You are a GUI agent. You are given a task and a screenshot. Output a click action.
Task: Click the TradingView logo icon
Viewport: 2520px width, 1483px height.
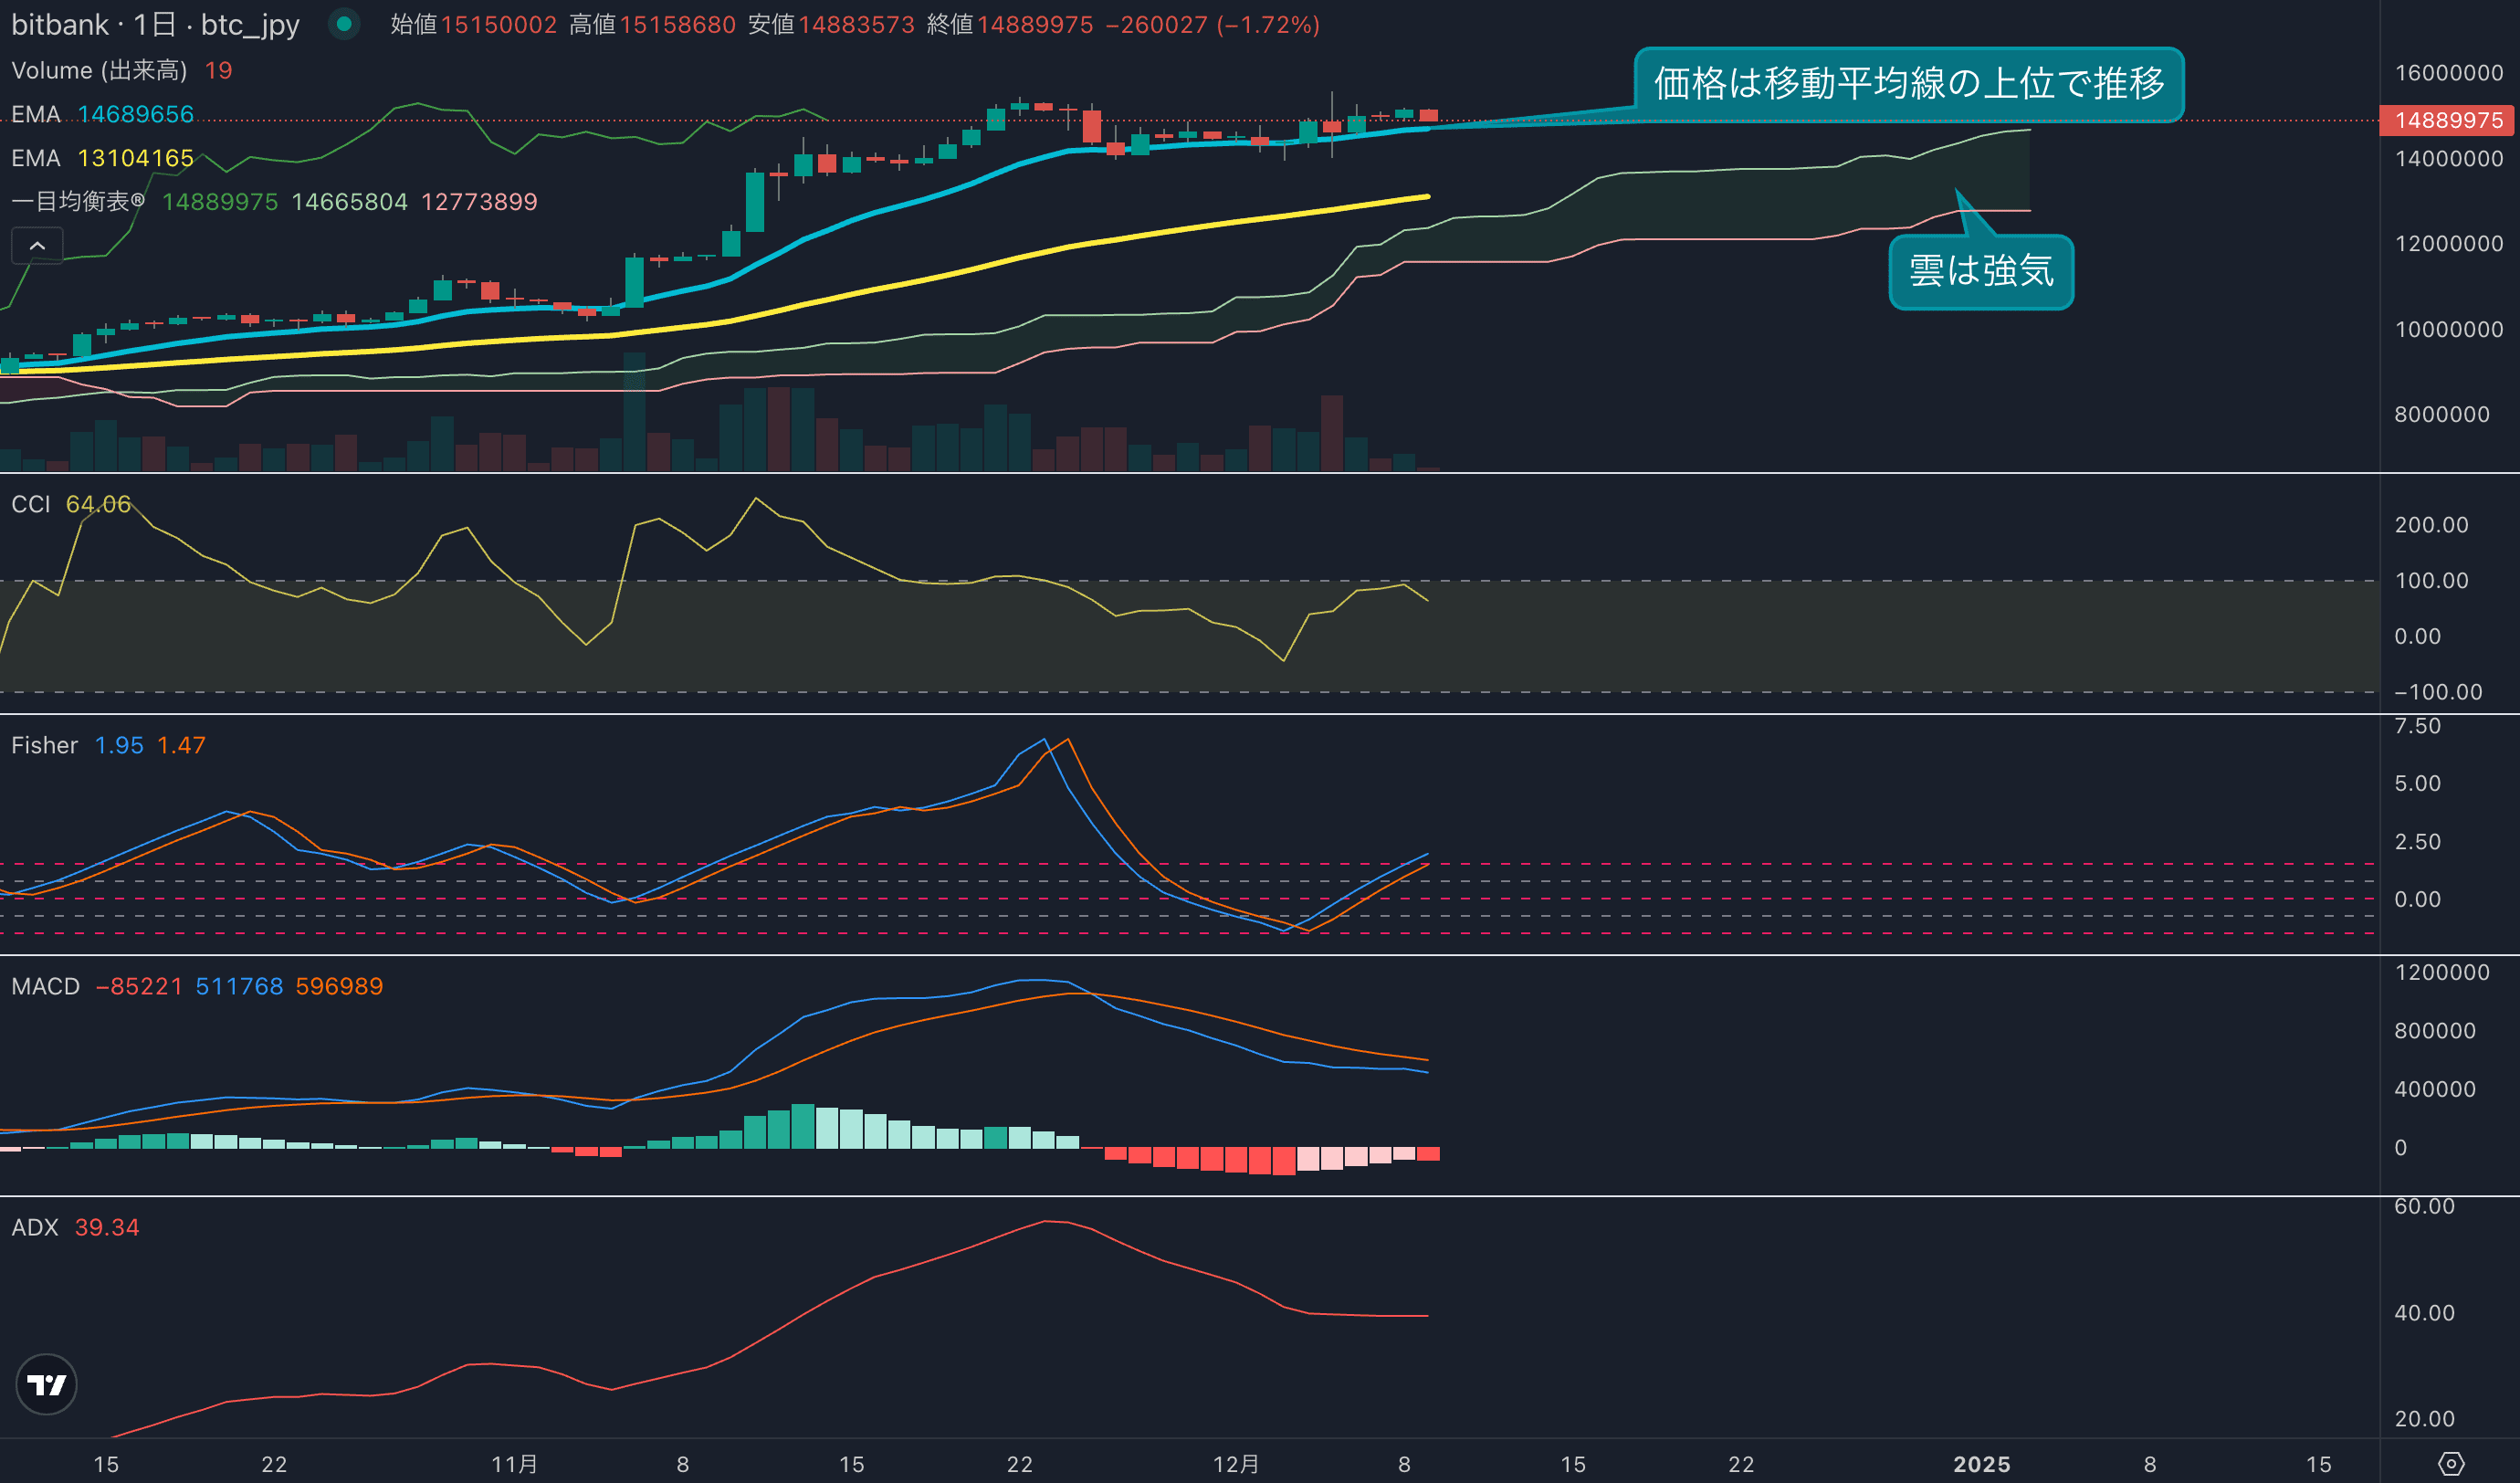point(46,1384)
